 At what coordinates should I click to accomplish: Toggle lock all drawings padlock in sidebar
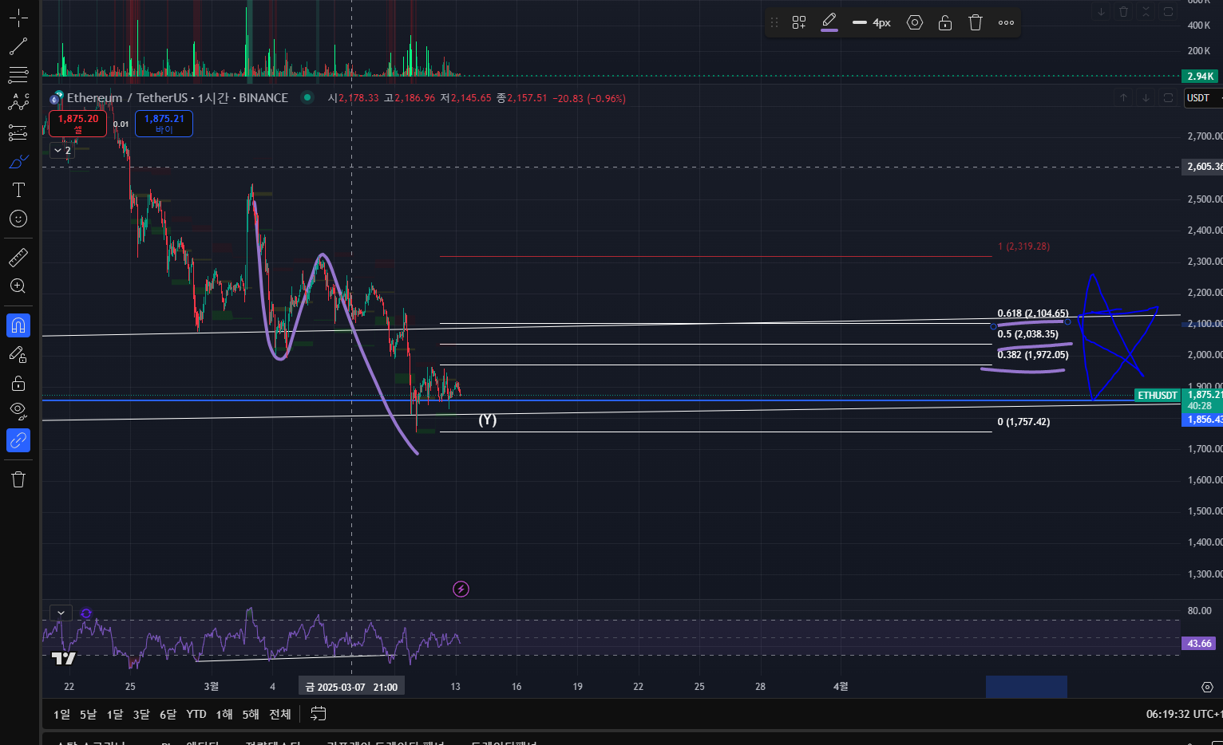[18, 383]
